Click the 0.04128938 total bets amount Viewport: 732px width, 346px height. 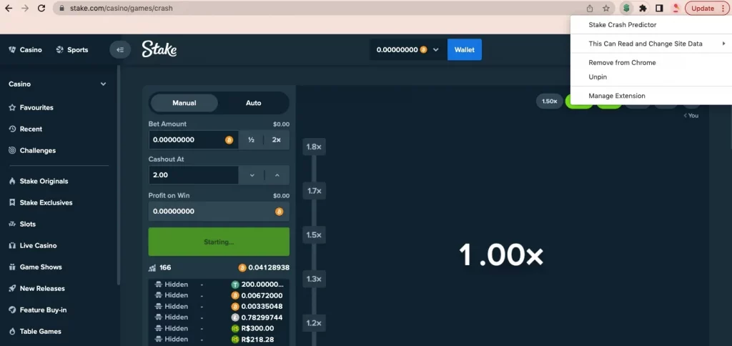(264, 267)
